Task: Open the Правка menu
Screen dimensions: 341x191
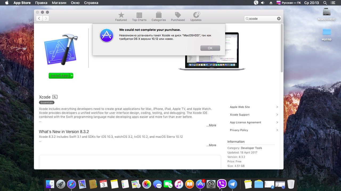Action: [x=41, y=3]
